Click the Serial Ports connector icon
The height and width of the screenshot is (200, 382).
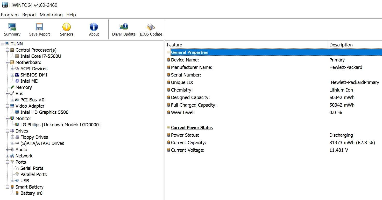[17, 168]
